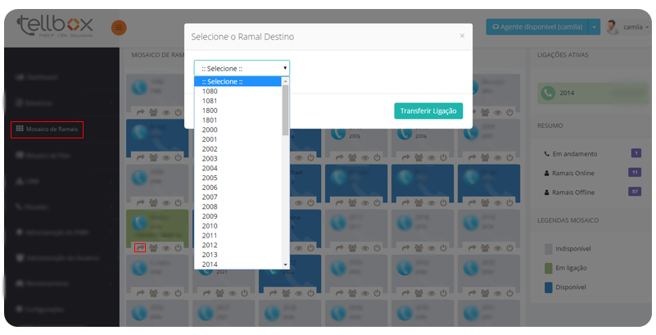The height and width of the screenshot is (335, 656).
Task: Click the blue Disponível legend color swatch
Action: (548, 287)
